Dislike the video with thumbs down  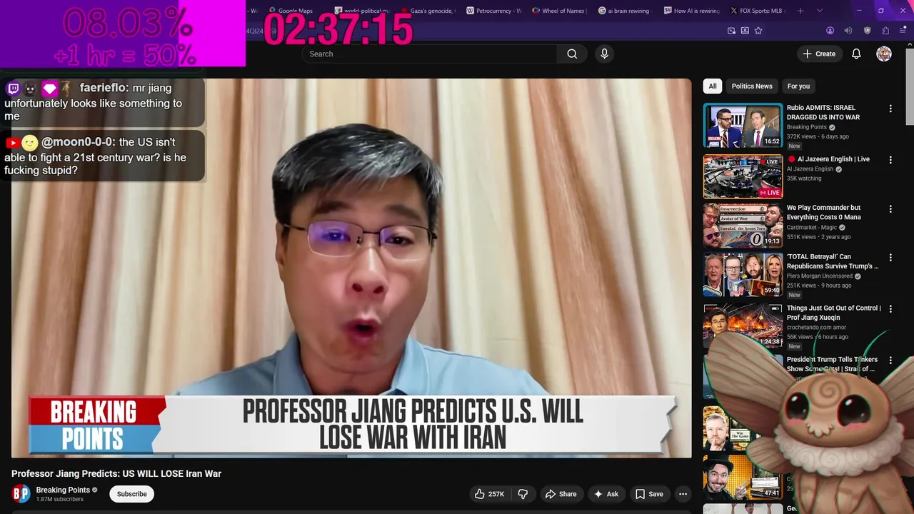tap(523, 494)
